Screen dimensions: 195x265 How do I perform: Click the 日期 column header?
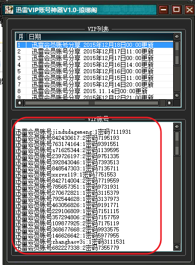[x=100, y=37]
